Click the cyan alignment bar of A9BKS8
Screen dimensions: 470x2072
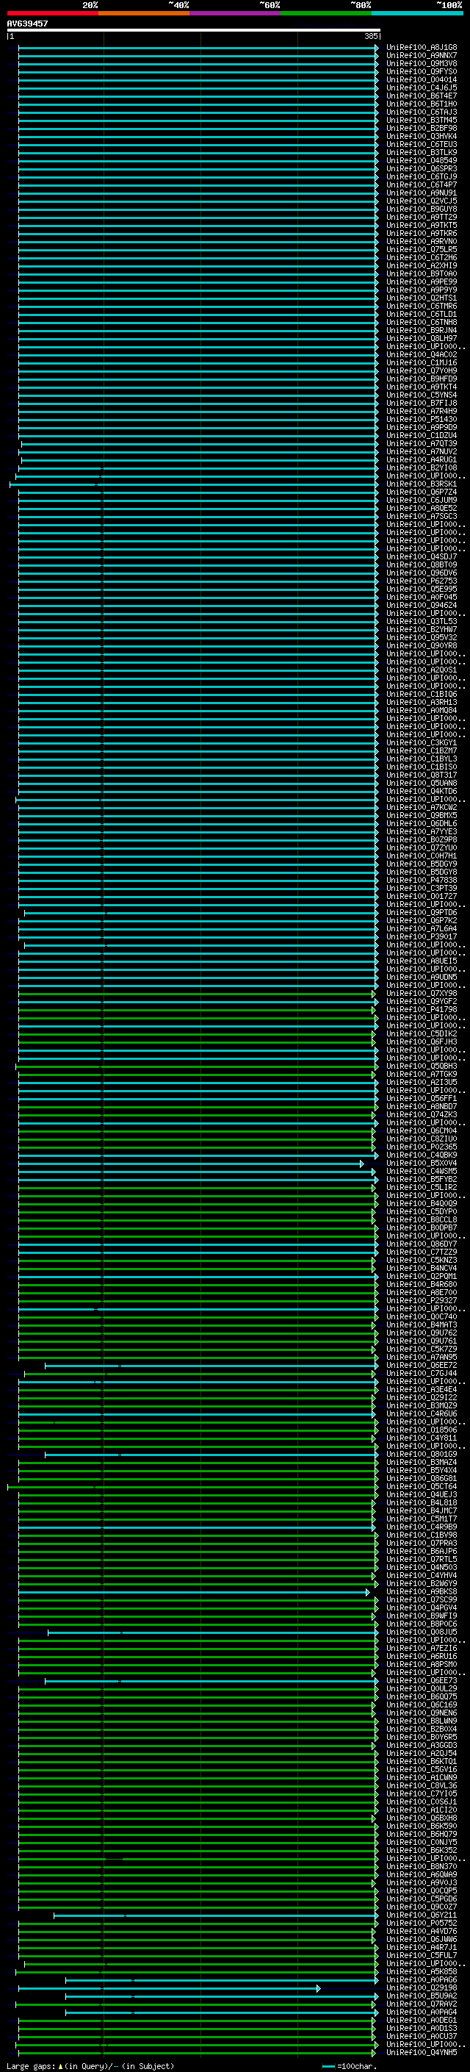[195, 1592]
